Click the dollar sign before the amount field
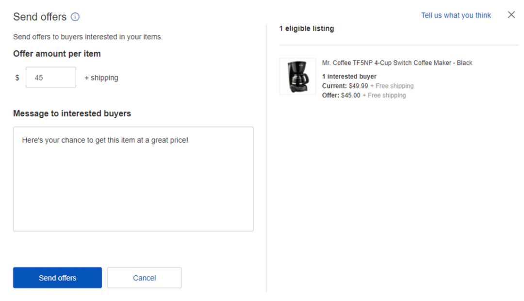The width and height of the screenshot is (524, 301). click(x=17, y=78)
